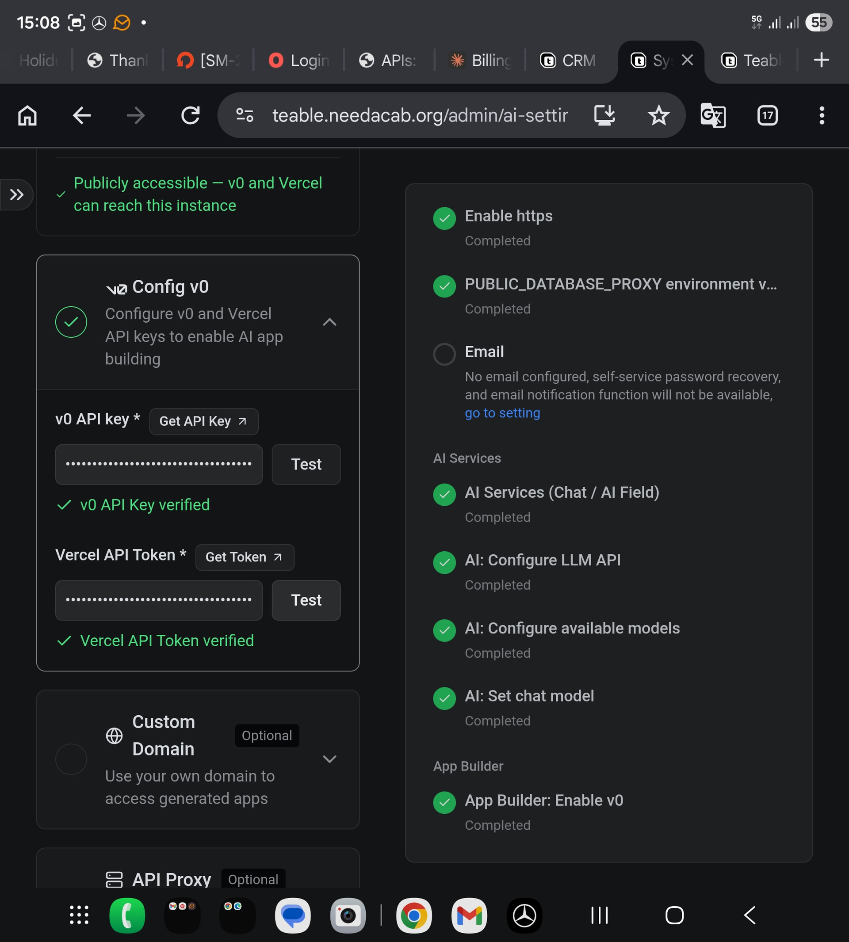Expand the collapsed sidebar with double chevron
The width and height of the screenshot is (849, 942).
[x=17, y=195]
